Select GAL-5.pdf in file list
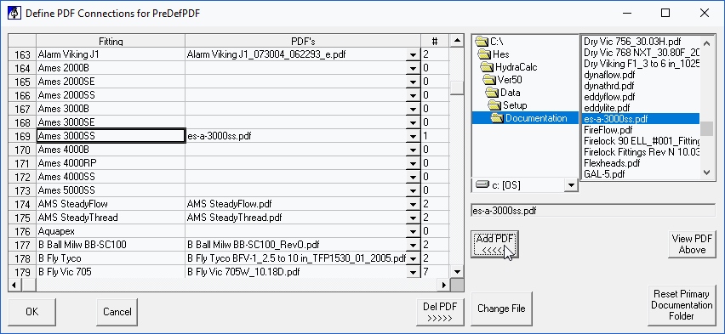The image size is (725, 334). [642, 174]
